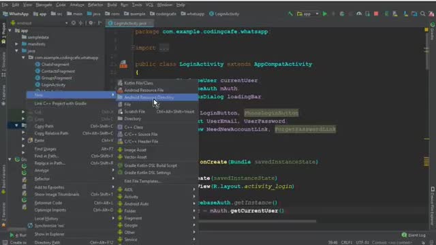
Task: Open the Help menu
Action: tap(181, 5)
